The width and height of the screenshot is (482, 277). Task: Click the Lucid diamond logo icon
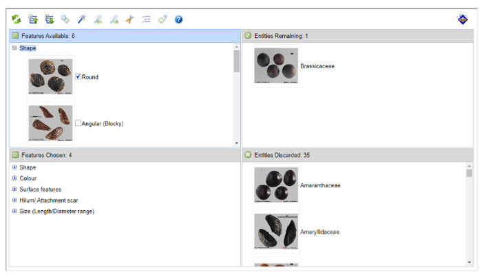(x=463, y=19)
